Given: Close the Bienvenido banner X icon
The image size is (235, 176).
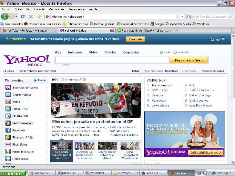Looking at the screenshot, I should click(x=223, y=39).
